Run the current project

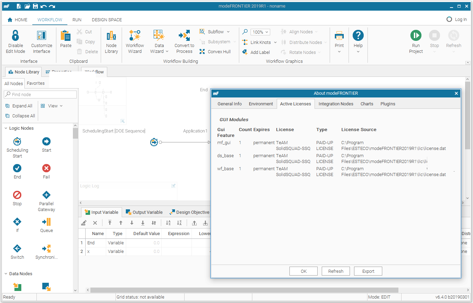416,41
